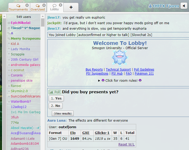Open user 1v1 Me Im Garbag
The image size is (189, 150).
pyautogui.click(x=24, y=112)
